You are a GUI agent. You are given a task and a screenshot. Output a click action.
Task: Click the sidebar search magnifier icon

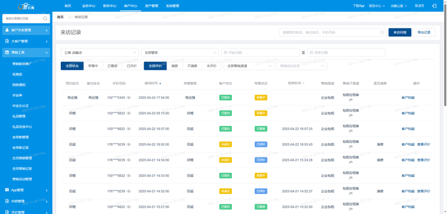(45, 18)
